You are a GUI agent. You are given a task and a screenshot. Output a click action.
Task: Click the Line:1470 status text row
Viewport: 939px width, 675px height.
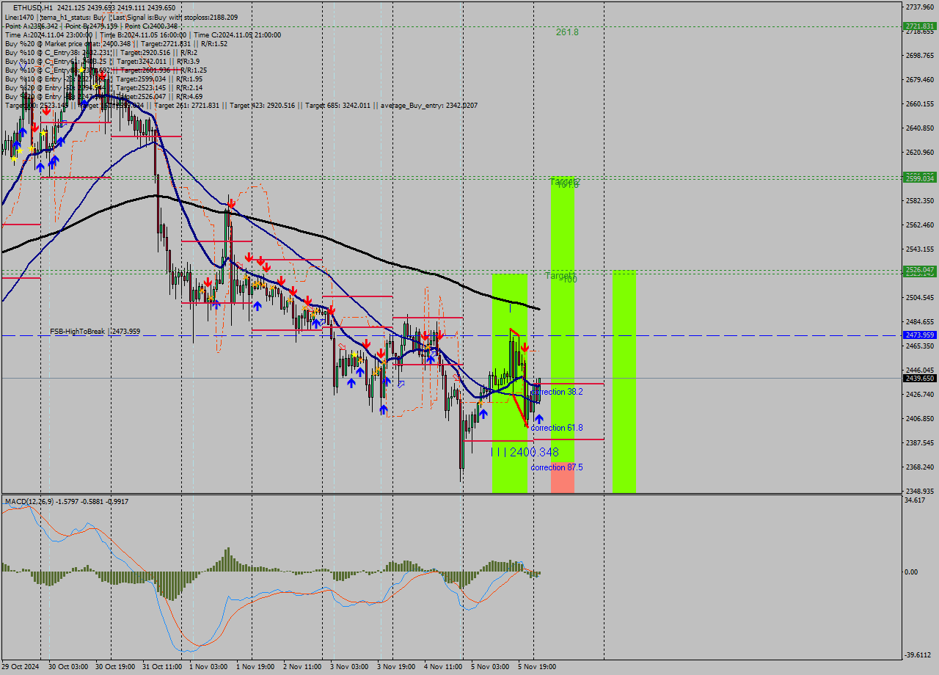120,17
